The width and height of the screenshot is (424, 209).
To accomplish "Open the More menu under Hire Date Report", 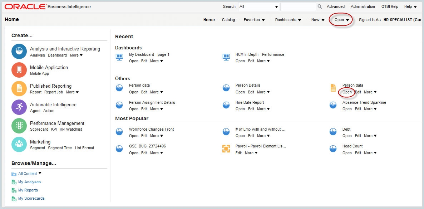I will [x=263, y=109].
